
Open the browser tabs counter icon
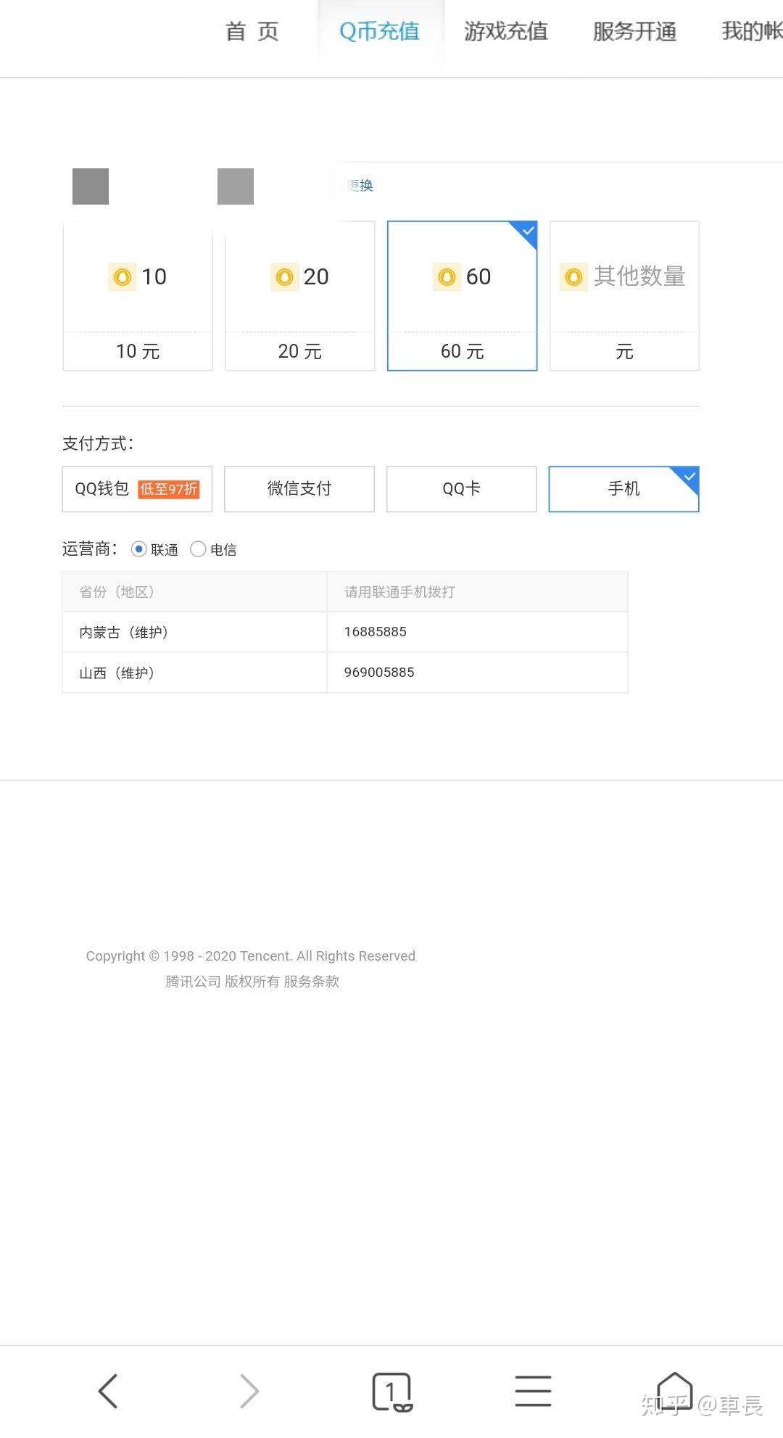click(392, 1392)
